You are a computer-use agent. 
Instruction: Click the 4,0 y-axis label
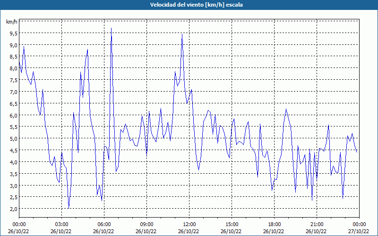[x=13, y=162]
